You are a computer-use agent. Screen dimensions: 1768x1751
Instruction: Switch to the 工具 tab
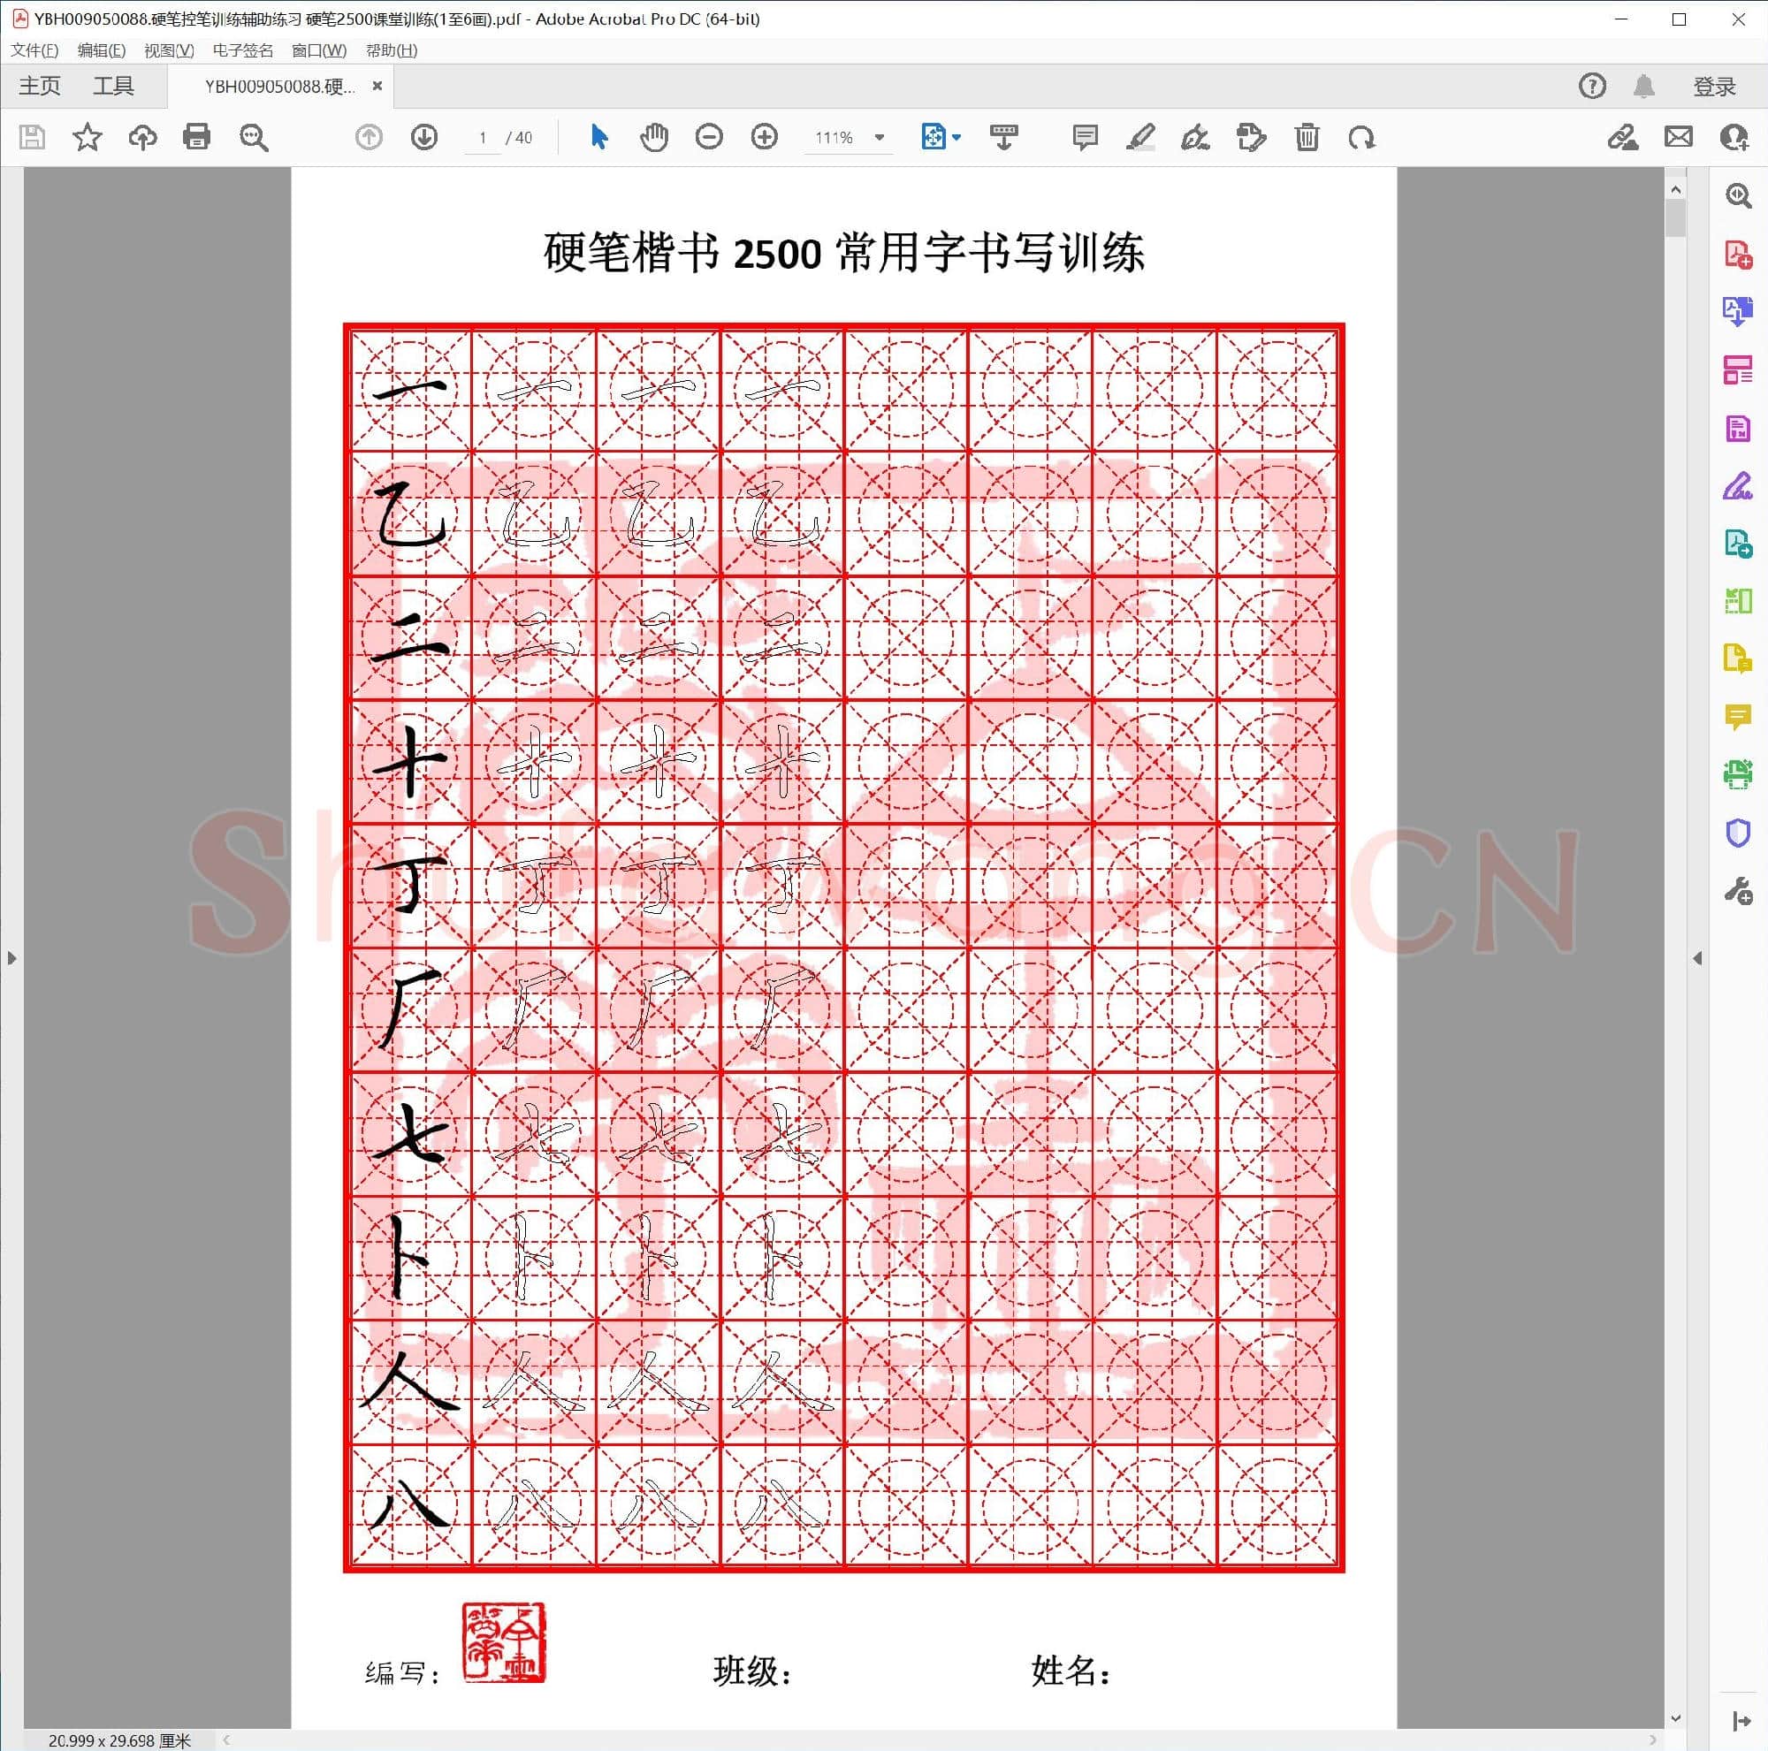113,85
